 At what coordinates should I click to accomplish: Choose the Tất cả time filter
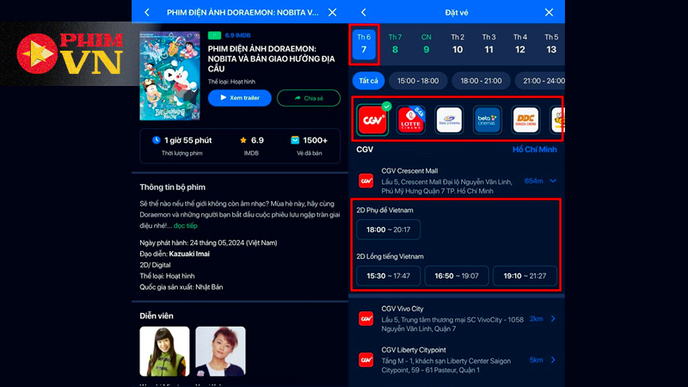(x=369, y=81)
